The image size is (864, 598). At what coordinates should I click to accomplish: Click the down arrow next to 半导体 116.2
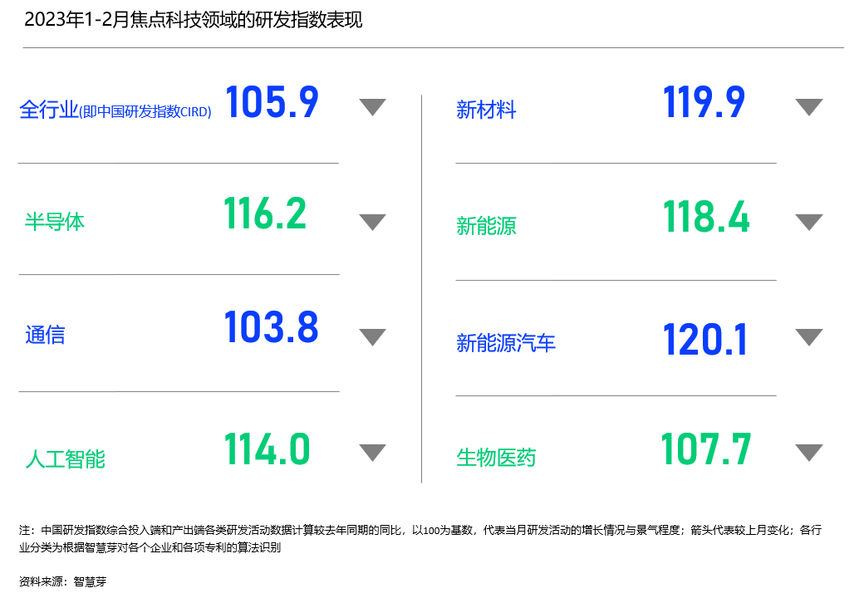[372, 222]
